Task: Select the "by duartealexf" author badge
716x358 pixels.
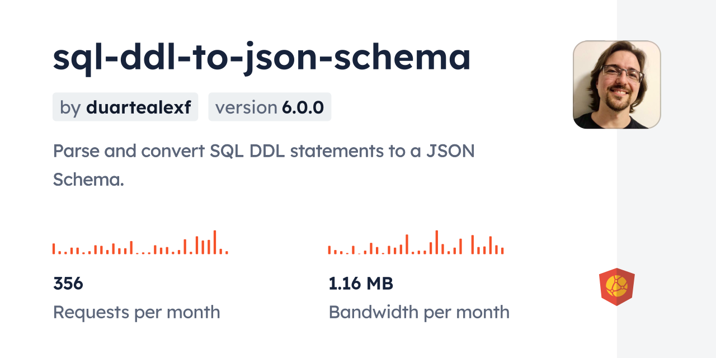Action: click(125, 107)
